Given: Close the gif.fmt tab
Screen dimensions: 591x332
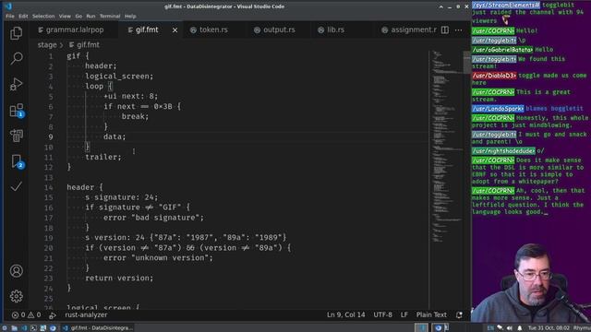Looking at the screenshot, I should [175, 30].
